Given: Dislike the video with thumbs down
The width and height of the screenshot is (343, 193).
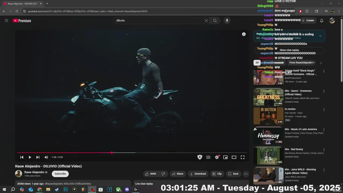Looking at the screenshot, I should [x=163, y=174].
